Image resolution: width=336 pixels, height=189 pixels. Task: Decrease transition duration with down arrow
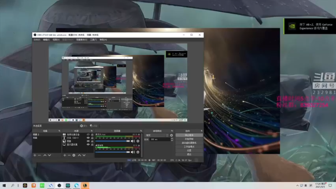172,140
